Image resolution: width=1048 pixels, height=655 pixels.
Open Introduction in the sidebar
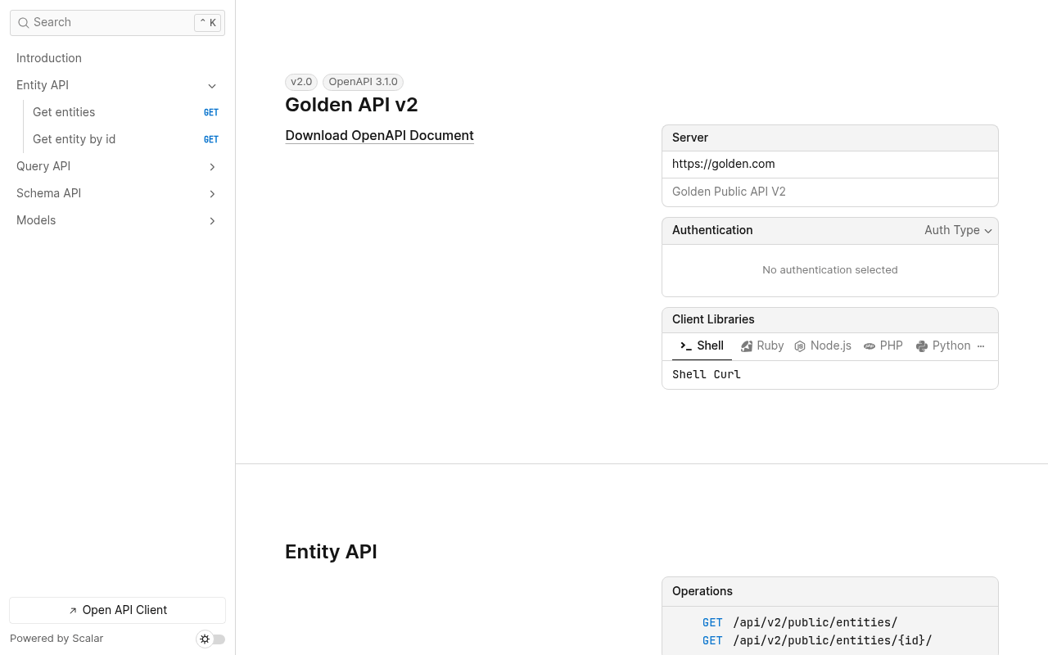(117, 58)
